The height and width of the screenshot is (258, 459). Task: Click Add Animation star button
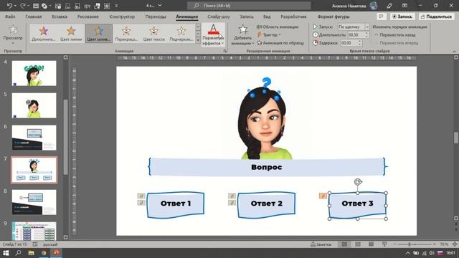pyautogui.click(x=242, y=34)
